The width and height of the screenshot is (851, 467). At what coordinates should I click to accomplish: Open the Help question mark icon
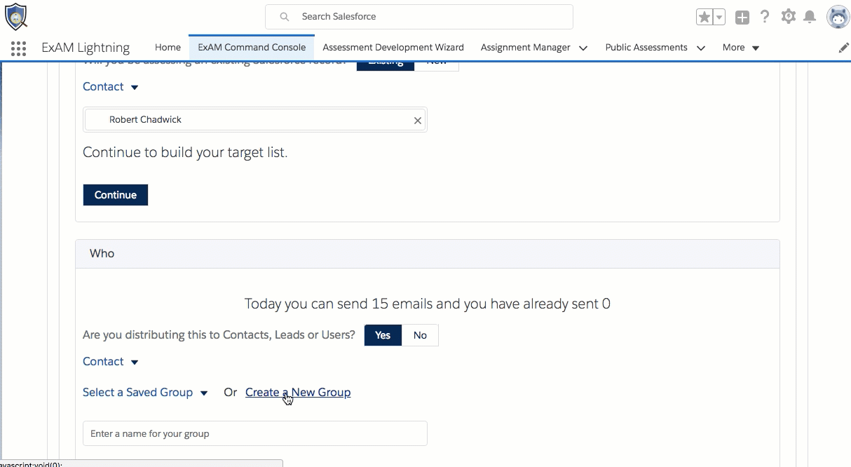pos(765,17)
